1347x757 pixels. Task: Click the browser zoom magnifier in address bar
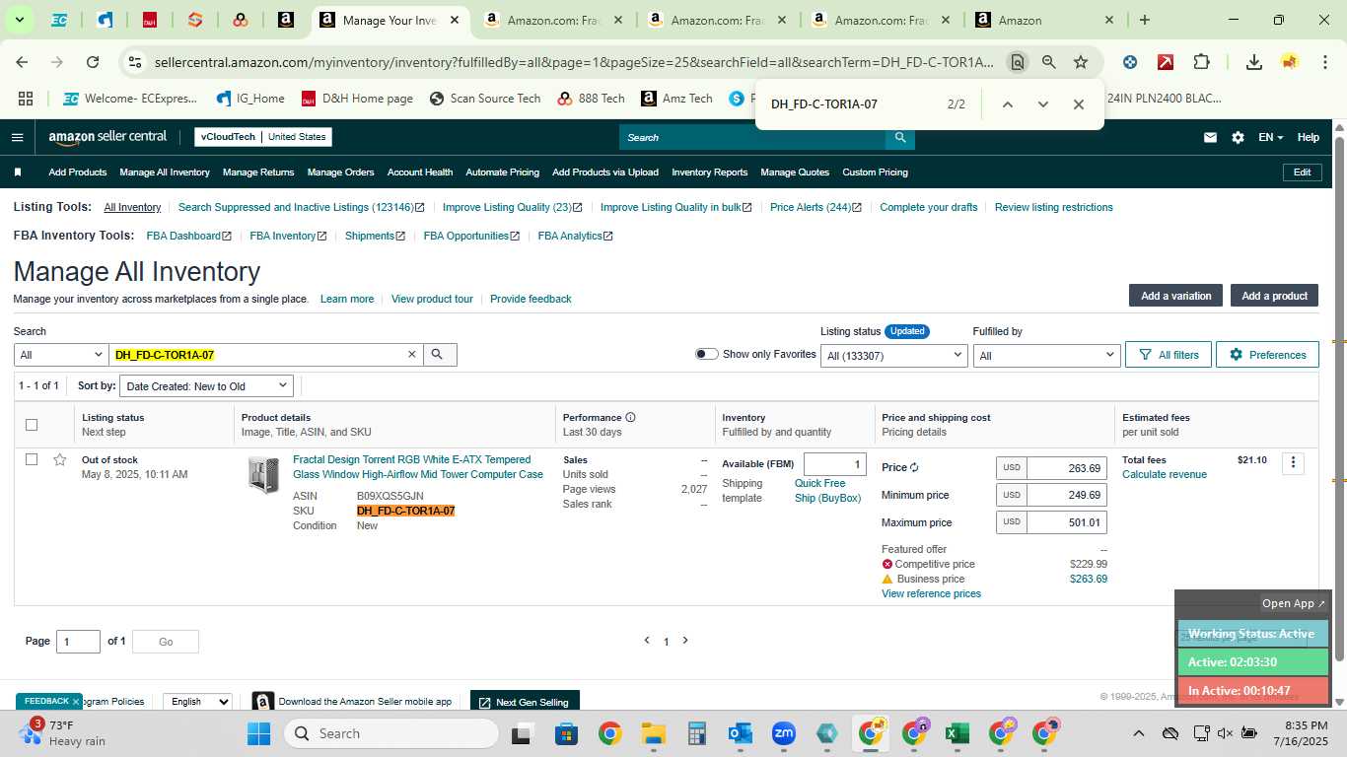point(1048,62)
